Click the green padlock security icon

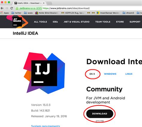click(x=17, y=8)
